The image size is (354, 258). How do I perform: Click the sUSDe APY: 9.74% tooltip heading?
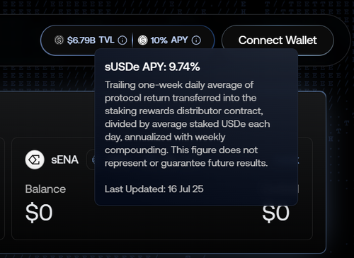[x=152, y=67]
